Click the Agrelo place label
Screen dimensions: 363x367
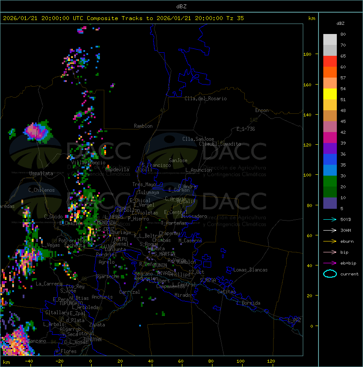(106, 262)
